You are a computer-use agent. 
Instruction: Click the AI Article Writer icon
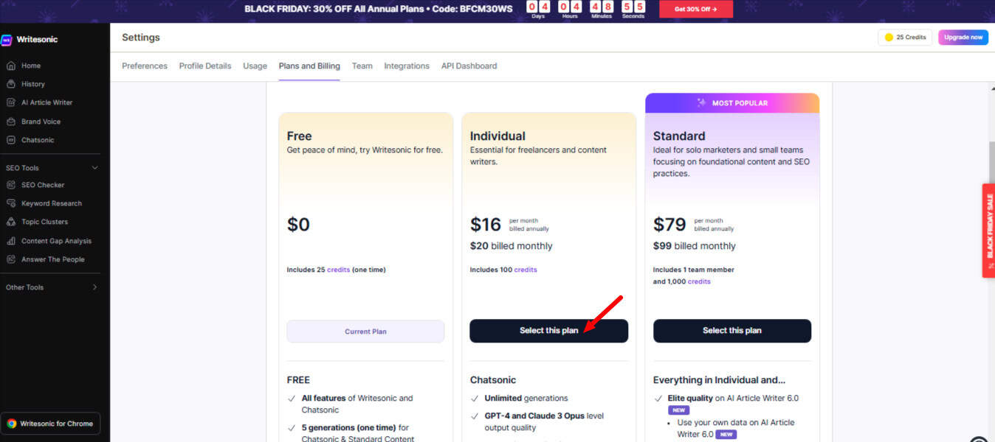pyautogui.click(x=11, y=102)
